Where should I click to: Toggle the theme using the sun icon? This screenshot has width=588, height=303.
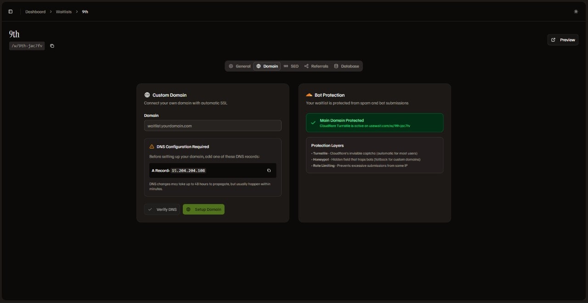tap(576, 11)
